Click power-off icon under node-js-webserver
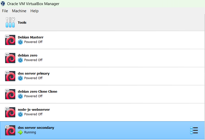 20,114
